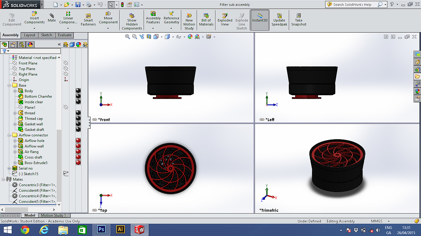Click the Mate tool icon
Screen dimensions: 421x236
52,16
